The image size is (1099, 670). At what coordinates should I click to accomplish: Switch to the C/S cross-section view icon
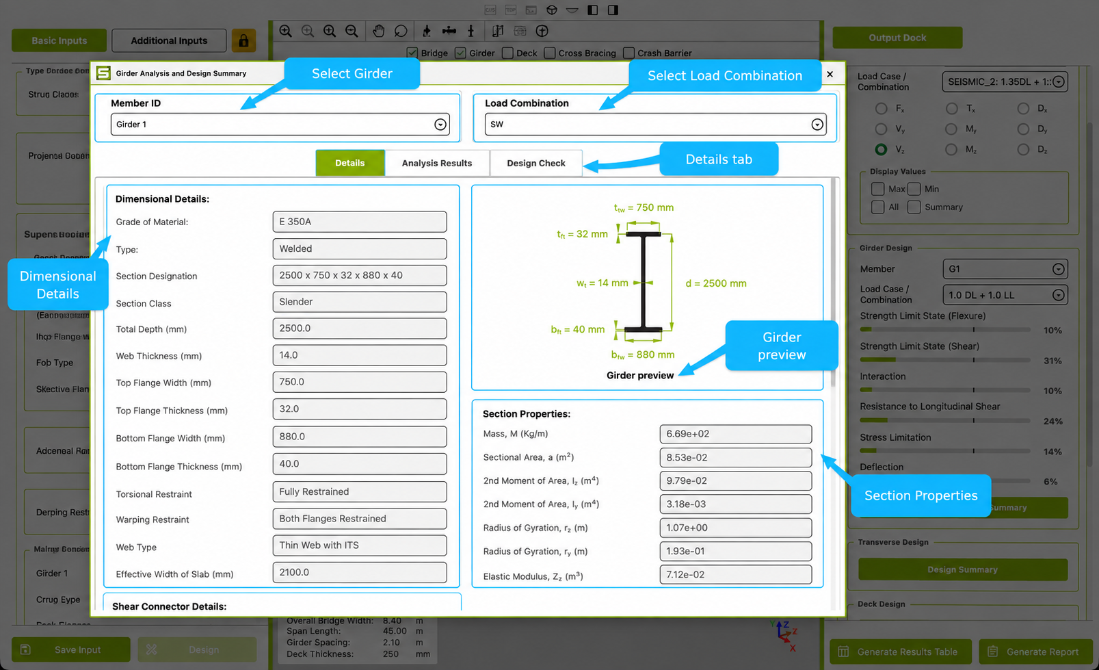[x=490, y=10]
